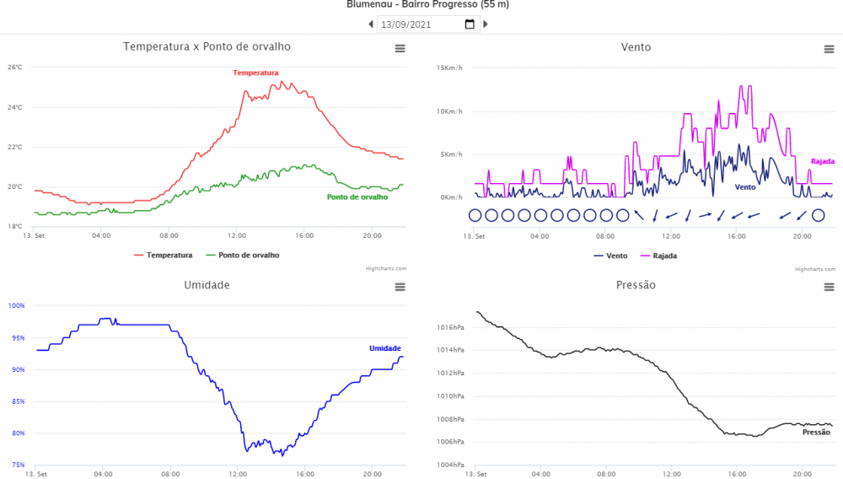This screenshot has width=843, height=479.
Task: Toggle the Ponto de orvalho legend series
Action: (241, 255)
